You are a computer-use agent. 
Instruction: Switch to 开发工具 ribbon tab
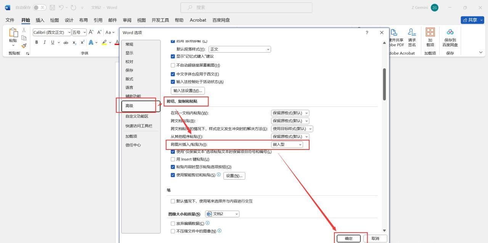click(161, 20)
